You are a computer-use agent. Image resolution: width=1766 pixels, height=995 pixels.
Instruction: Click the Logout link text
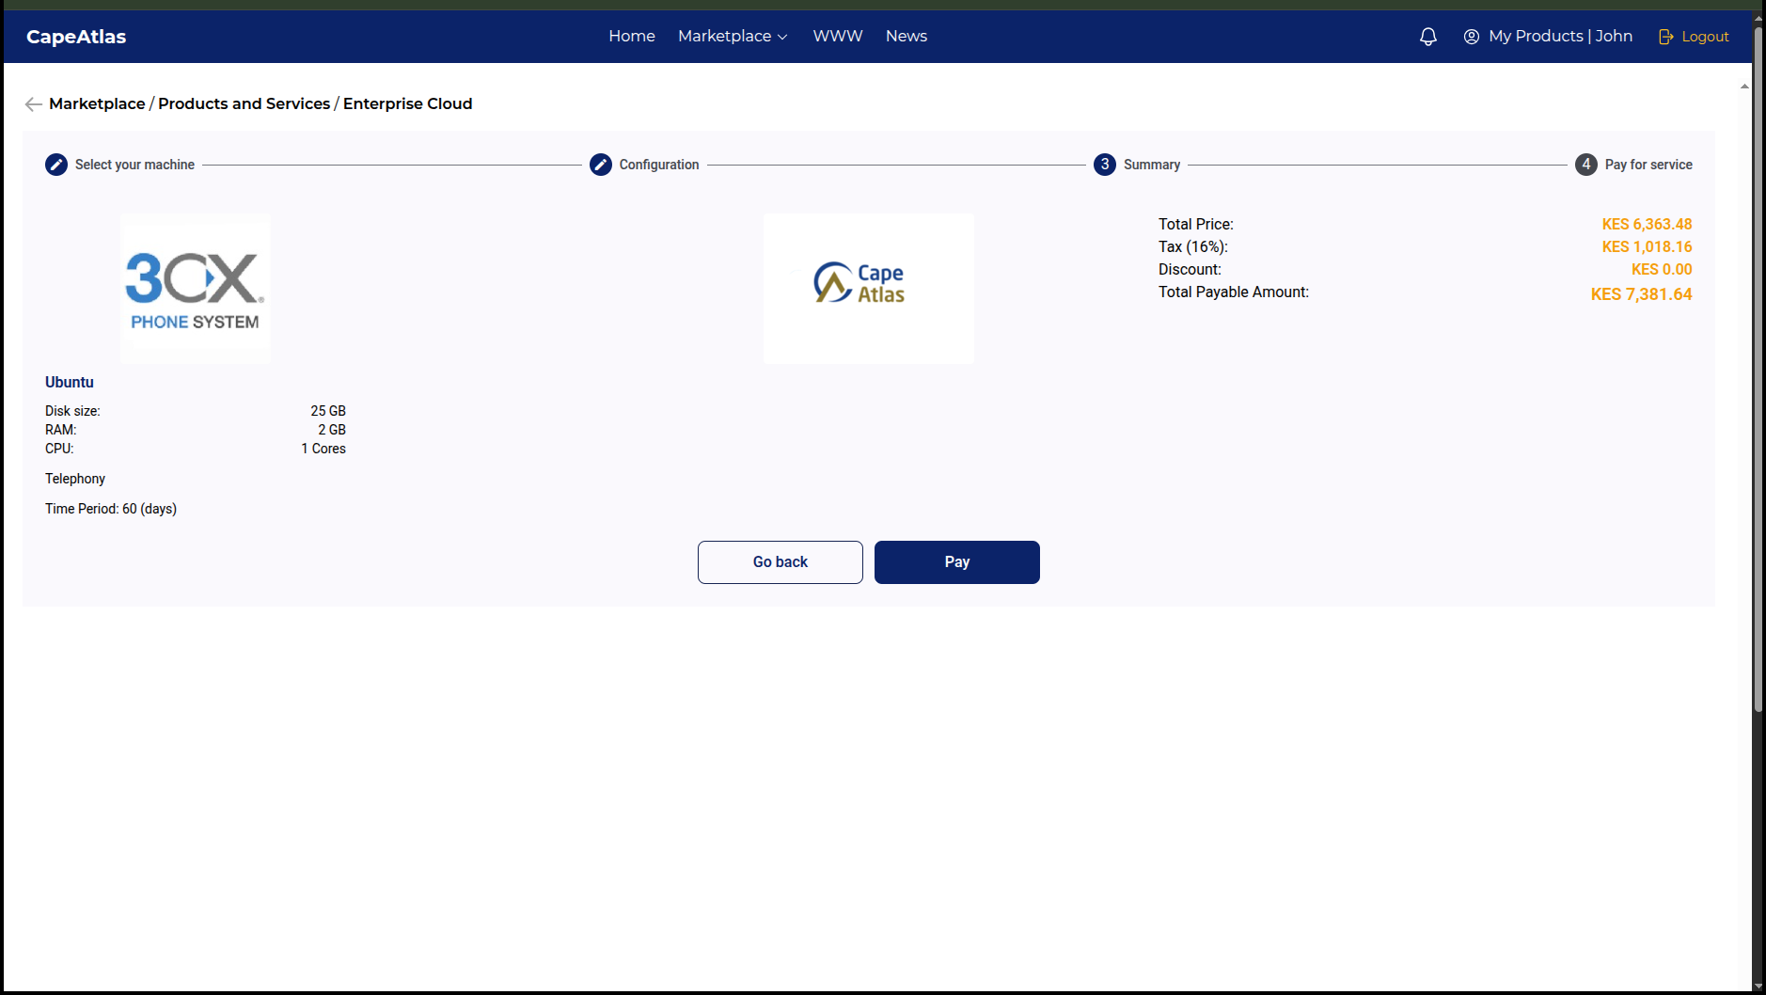[x=1706, y=37]
